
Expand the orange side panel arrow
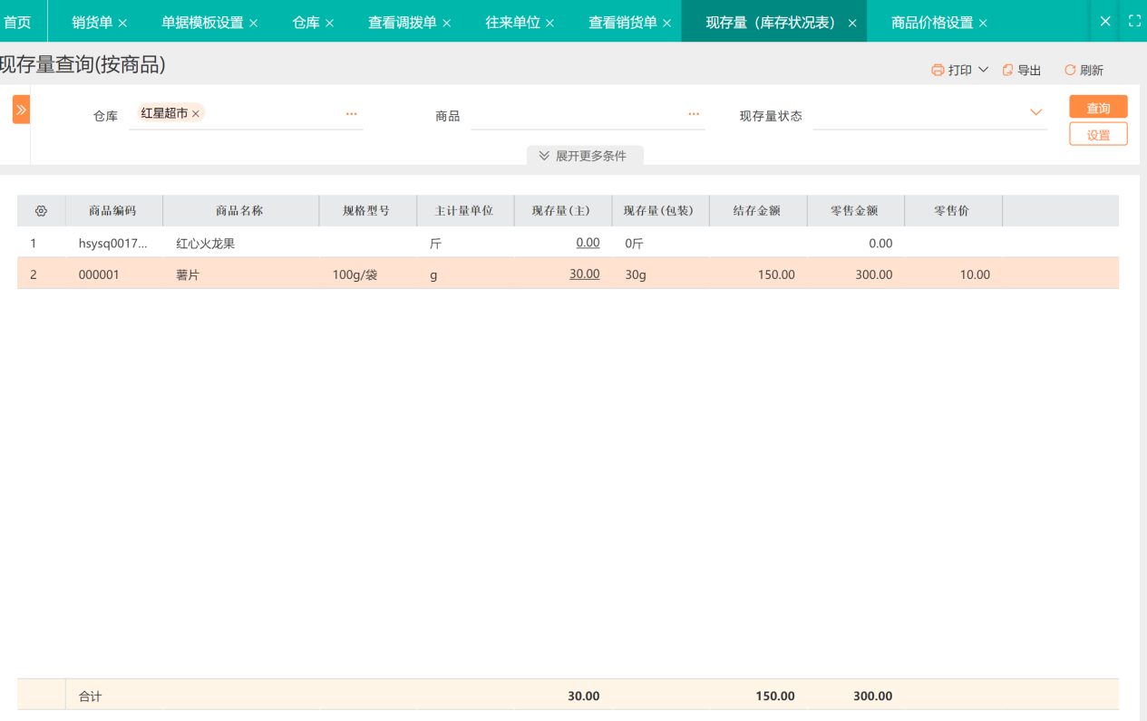(21, 110)
